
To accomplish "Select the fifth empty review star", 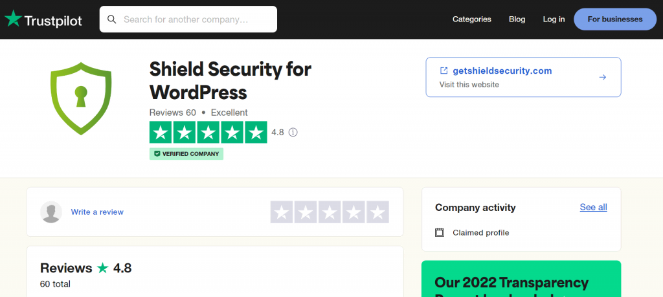I will tap(377, 212).
